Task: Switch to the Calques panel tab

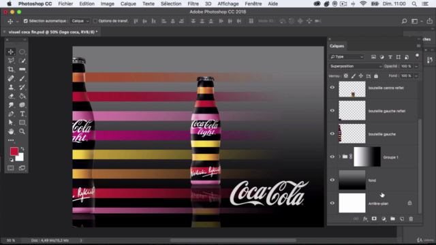Action: (337, 46)
